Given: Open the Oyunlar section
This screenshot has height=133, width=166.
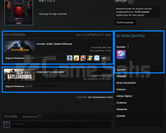Looking at the screenshot, I should 121,70.
